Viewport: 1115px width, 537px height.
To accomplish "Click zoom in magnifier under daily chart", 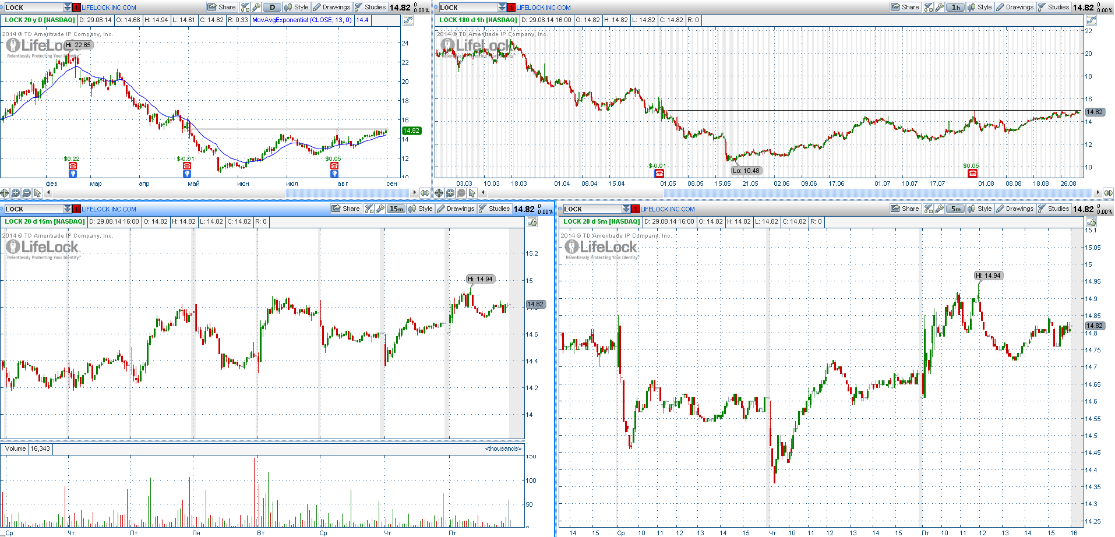I will (x=16, y=193).
